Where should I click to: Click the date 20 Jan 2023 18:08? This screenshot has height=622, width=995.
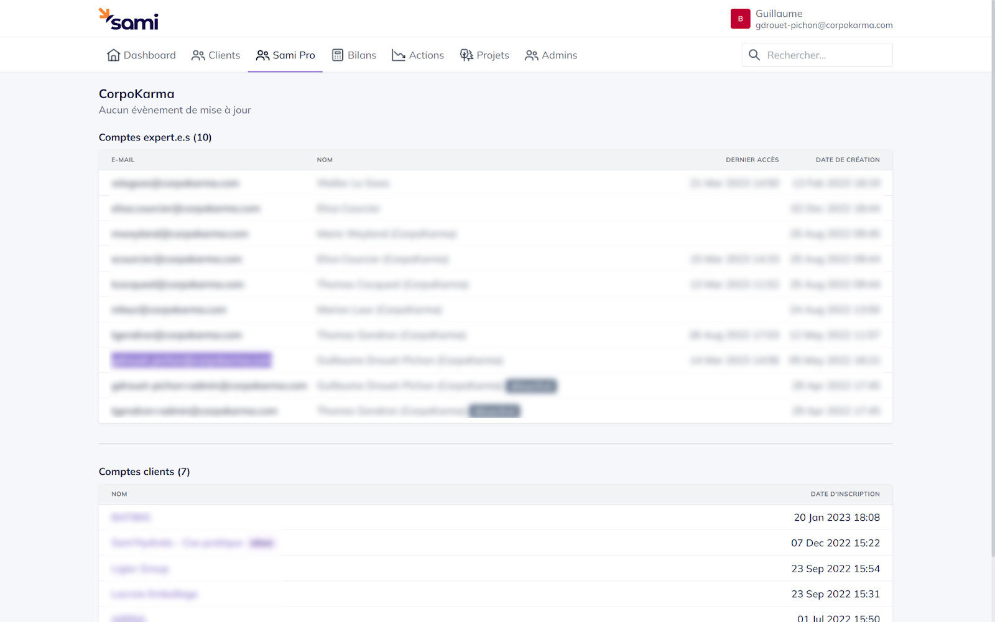837,517
